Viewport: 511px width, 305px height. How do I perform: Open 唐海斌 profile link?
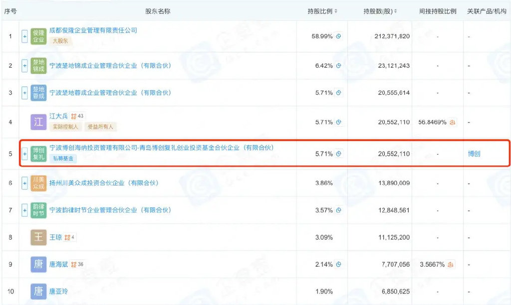pos(59,264)
